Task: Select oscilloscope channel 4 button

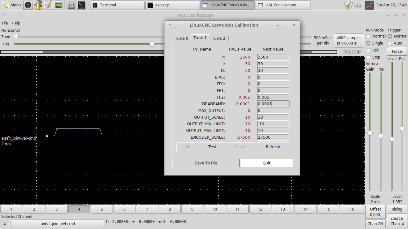Action: [x=79, y=209]
